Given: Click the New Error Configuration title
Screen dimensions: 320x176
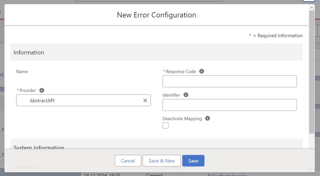Looking at the screenshot, I should pos(157,15).
